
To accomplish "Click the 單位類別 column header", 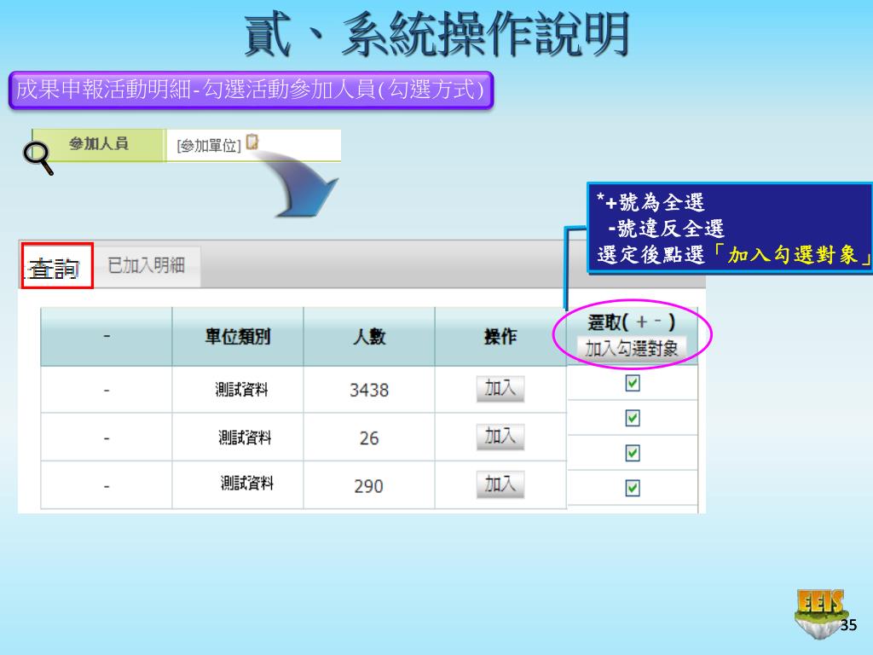I will 238,336.
